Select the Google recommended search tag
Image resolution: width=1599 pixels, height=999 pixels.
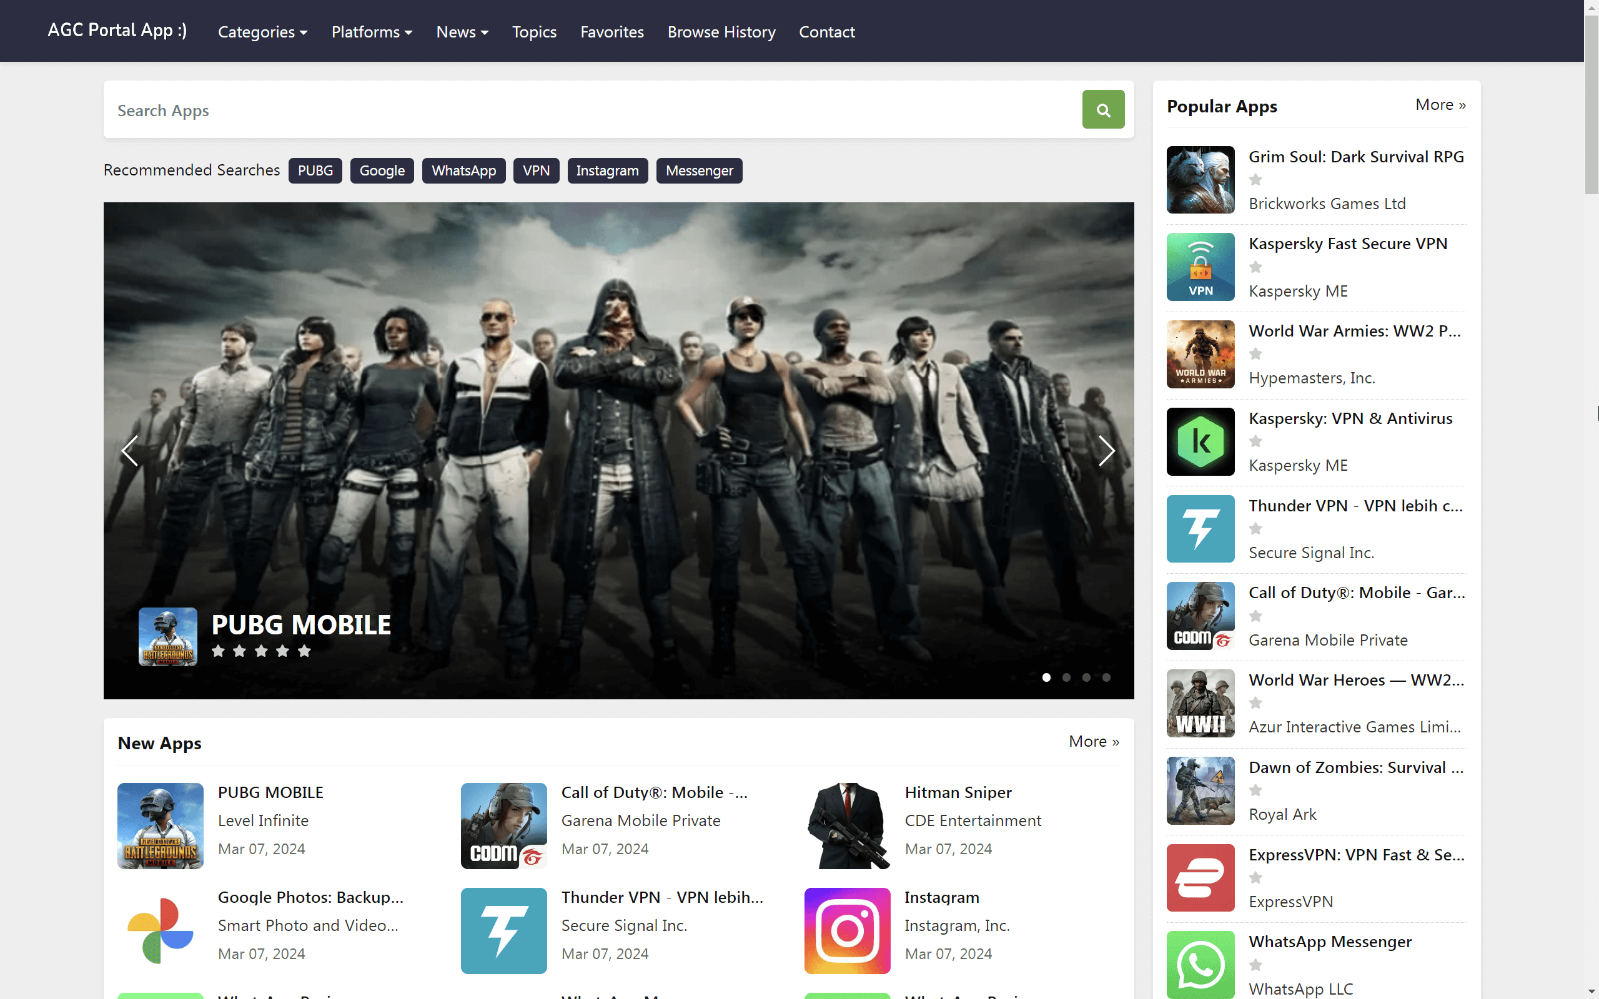coord(382,170)
